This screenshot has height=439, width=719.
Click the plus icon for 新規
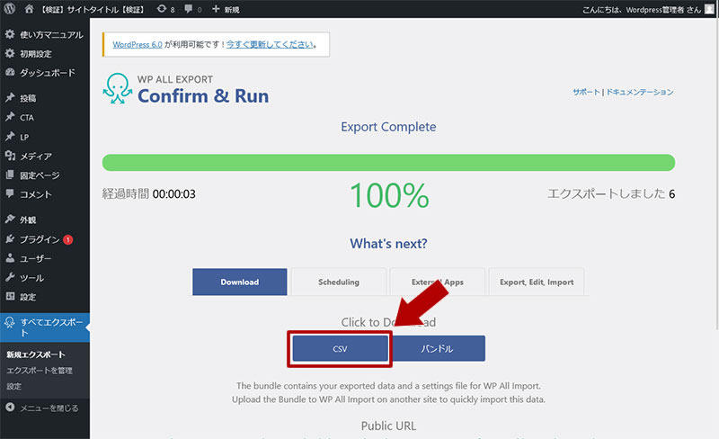216,9
